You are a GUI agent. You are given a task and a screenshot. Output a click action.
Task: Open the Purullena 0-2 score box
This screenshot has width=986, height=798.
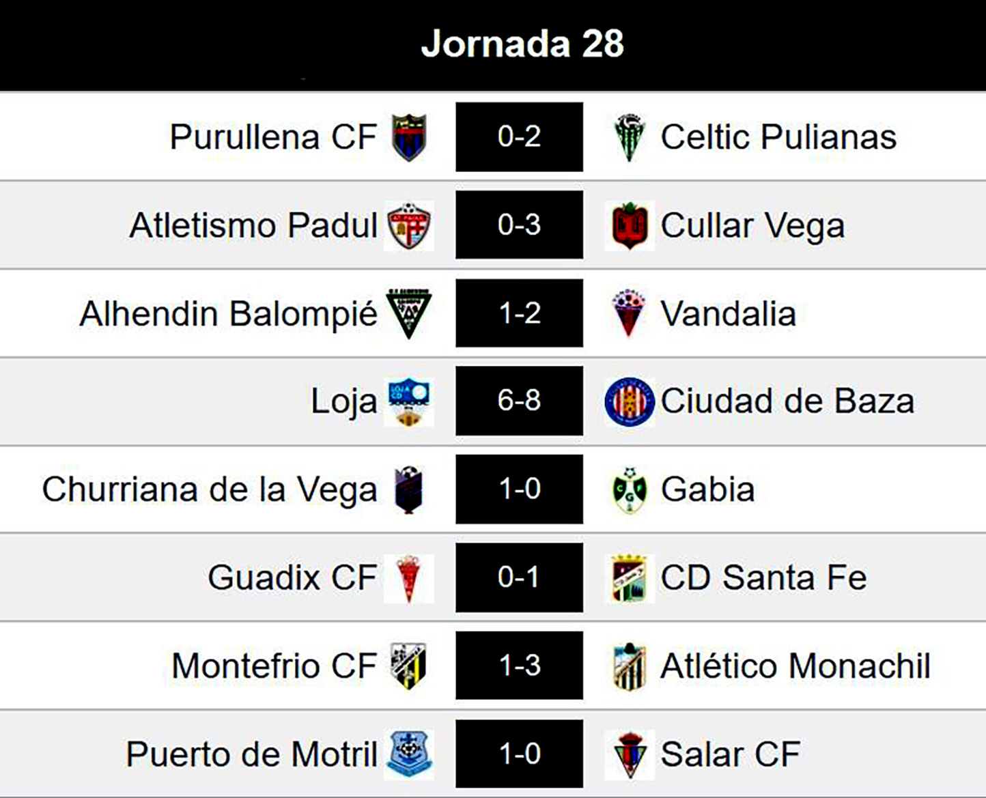click(519, 137)
